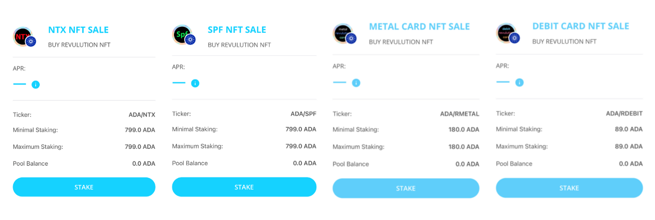
Task: Show APR info for Metal Card pool
Action: click(x=356, y=83)
